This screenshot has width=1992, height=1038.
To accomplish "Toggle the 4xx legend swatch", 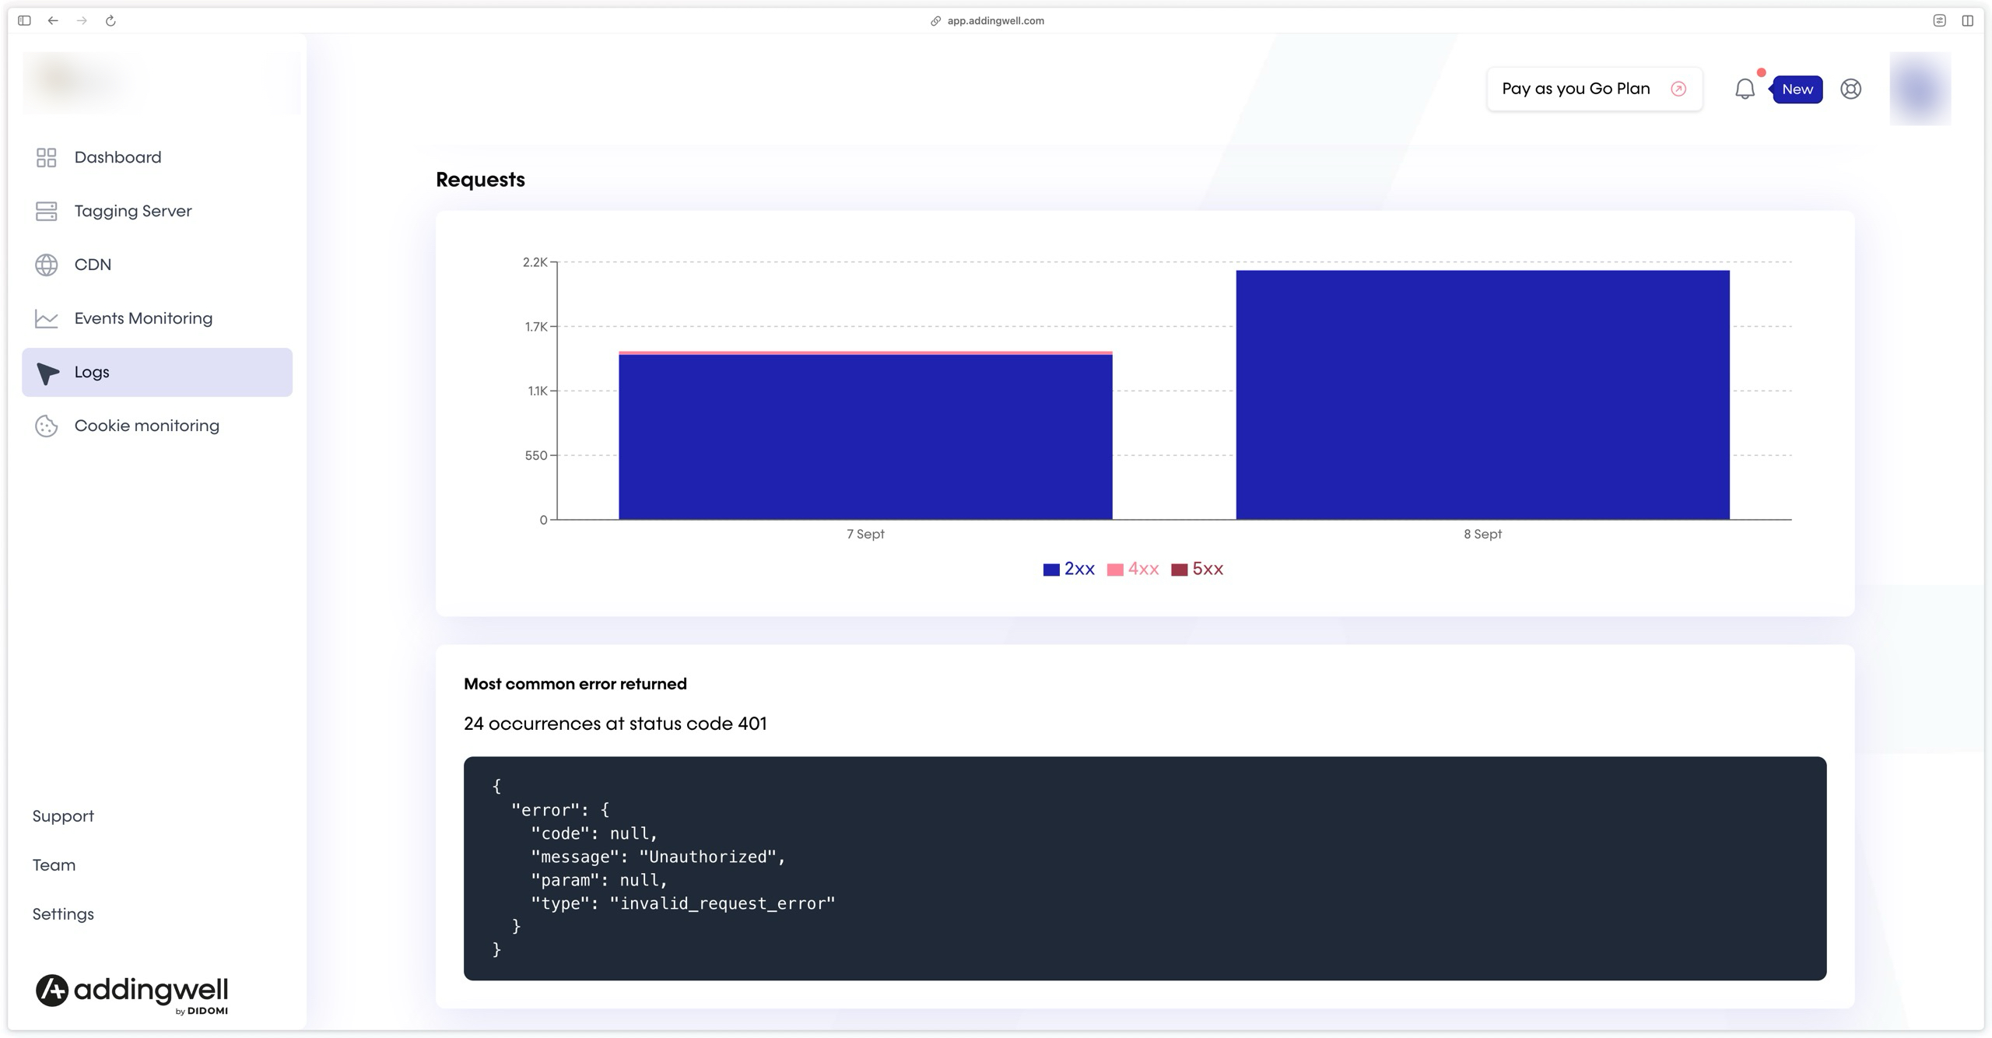I will click(1115, 570).
